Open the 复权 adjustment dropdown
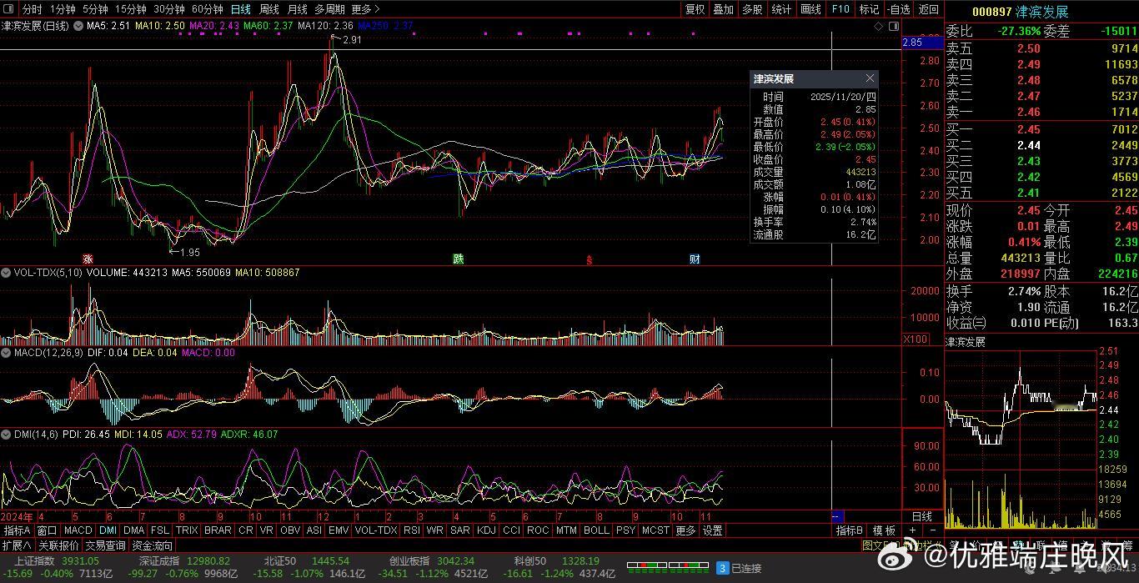Image resolution: width=1139 pixels, height=583 pixels. (695, 9)
